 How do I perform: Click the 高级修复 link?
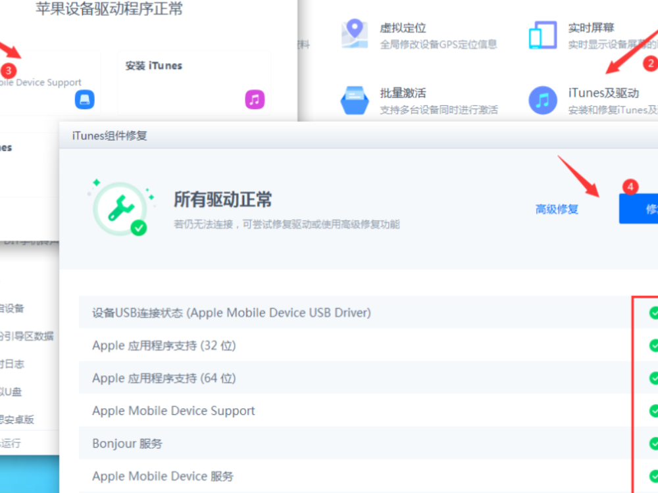point(557,209)
